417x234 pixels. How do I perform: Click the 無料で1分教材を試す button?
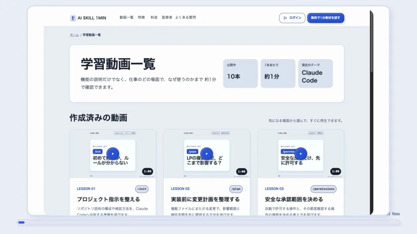[325, 18]
